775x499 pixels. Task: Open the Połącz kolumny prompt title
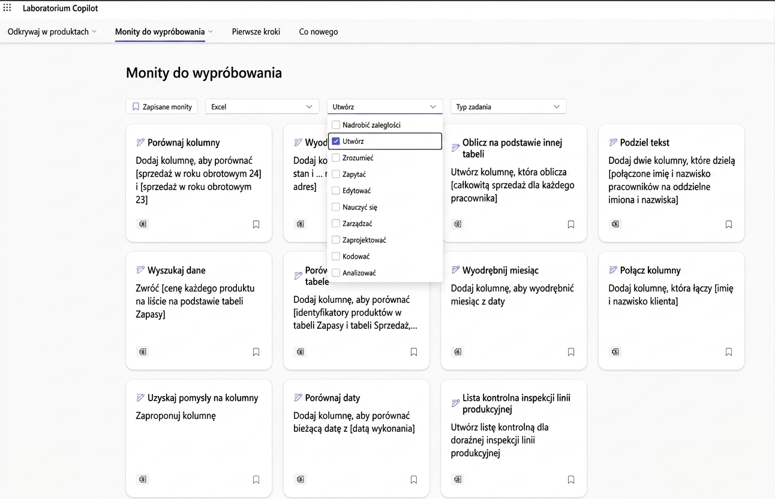[650, 270]
